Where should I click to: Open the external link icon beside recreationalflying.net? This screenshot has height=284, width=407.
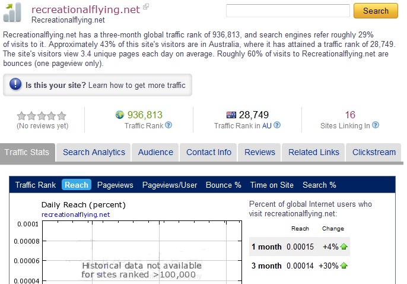(x=146, y=6)
